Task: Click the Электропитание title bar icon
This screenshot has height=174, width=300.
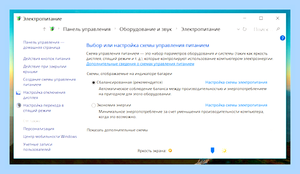Action: (18, 18)
